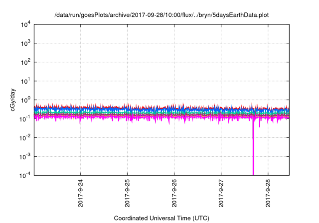Click the plot title file path
Viewport: 319px width, 223px height.
pos(161,15)
